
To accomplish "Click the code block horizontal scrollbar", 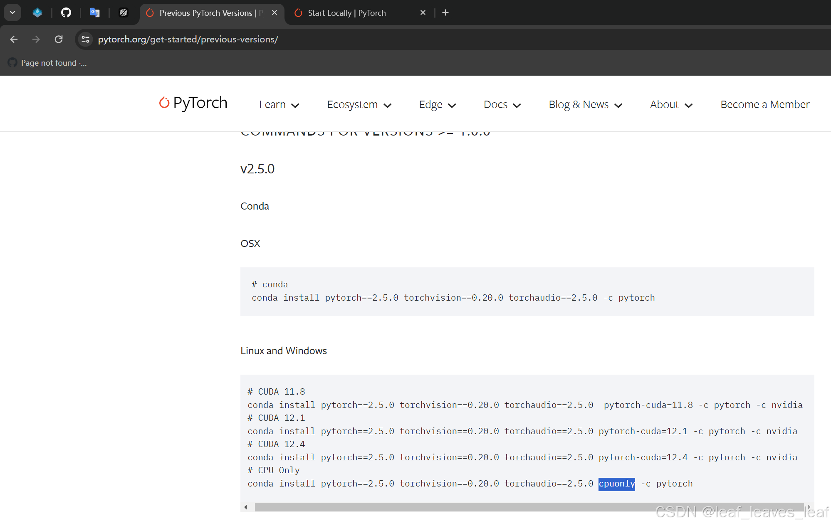I will pyautogui.click(x=527, y=507).
